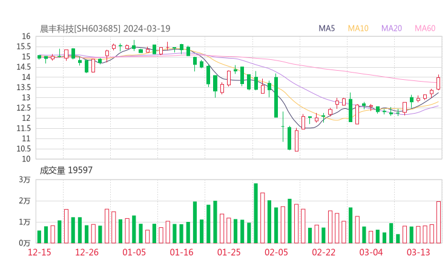The height and width of the screenshot is (266, 448).
Task: Click the 01-16 date axis label
Action: (182, 252)
